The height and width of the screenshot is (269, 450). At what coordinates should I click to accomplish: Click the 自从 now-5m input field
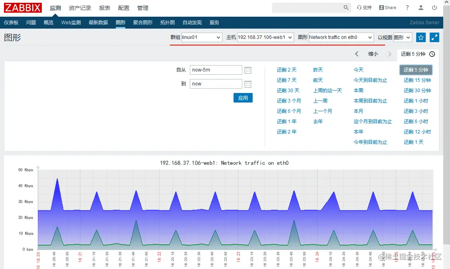click(x=216, y=70)
